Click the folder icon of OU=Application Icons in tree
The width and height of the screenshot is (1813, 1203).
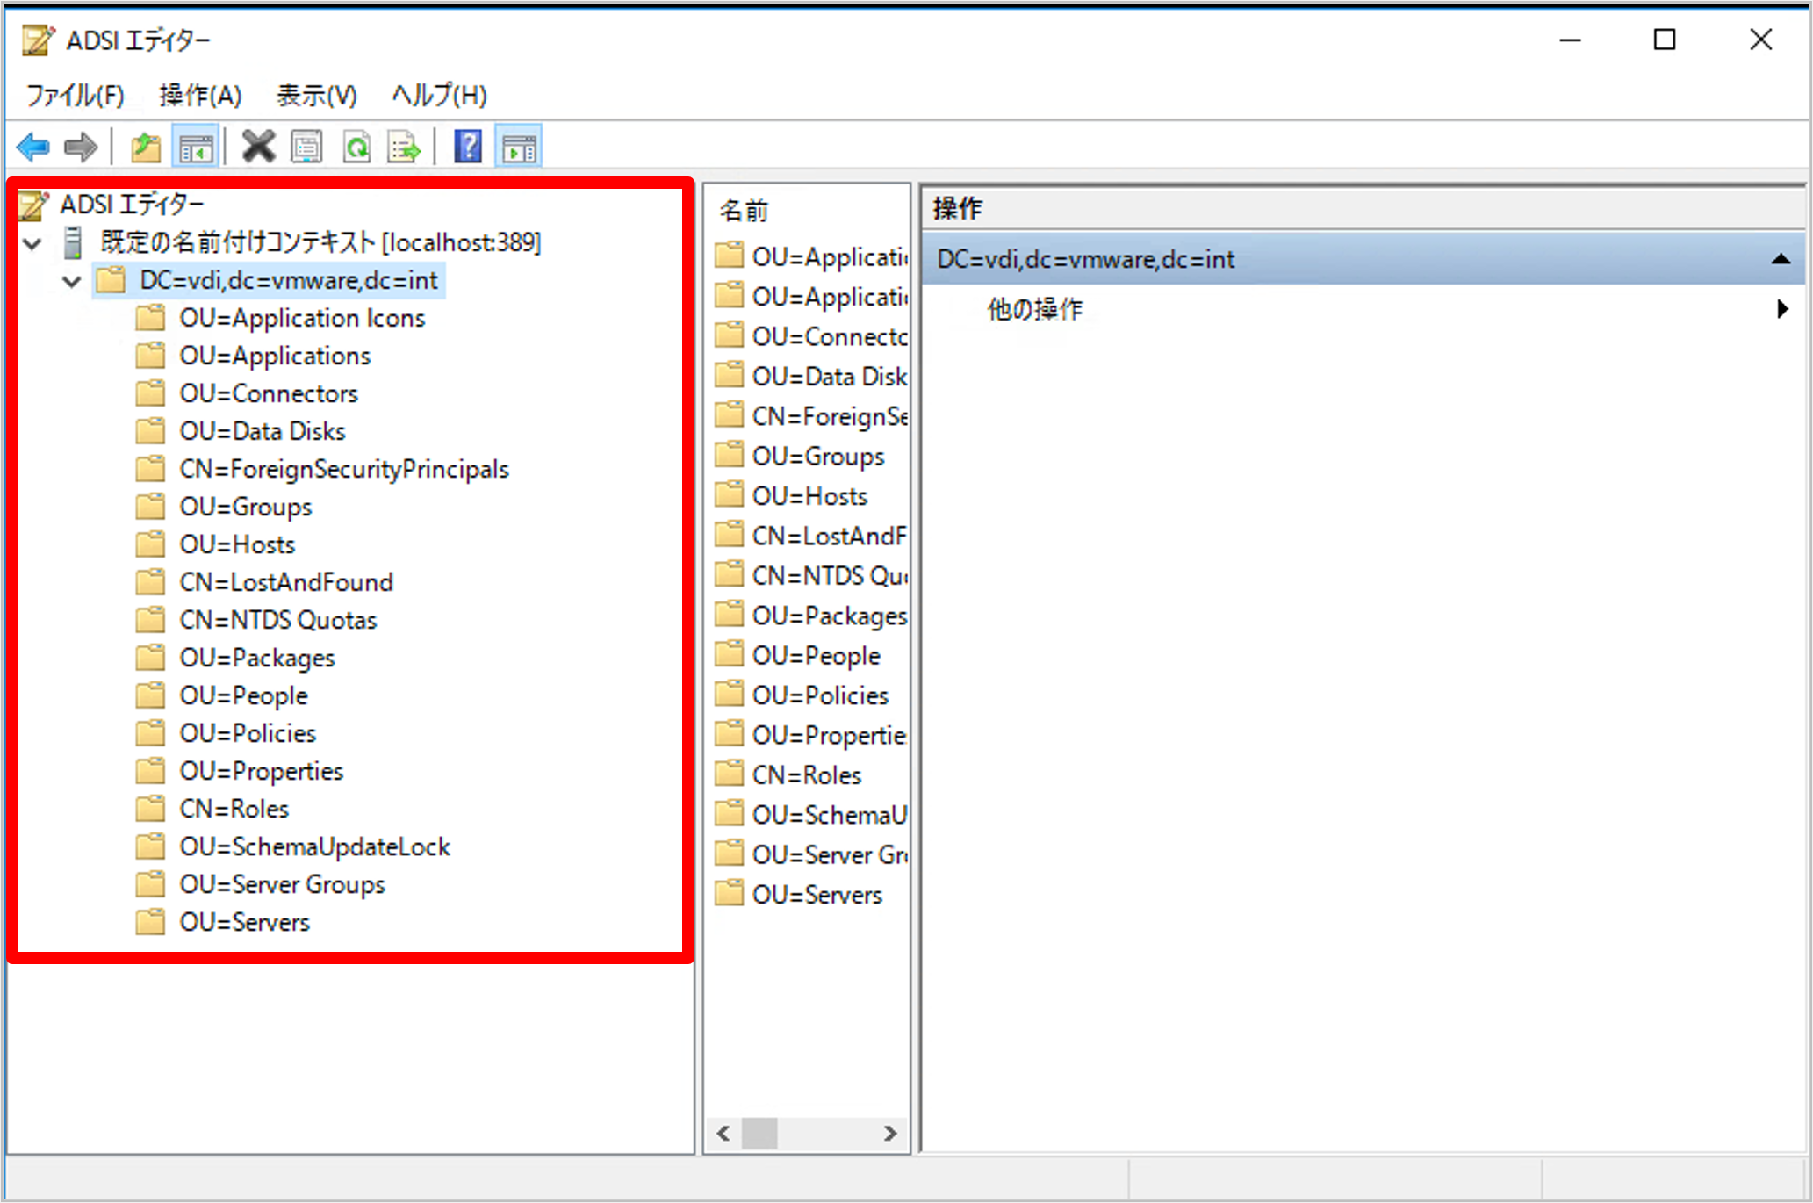tap(150, 318)
